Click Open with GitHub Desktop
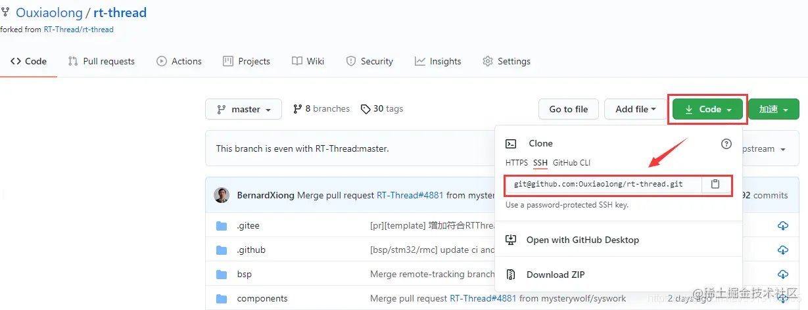Screen dimensions: 808x310 (x=582, y=240)
